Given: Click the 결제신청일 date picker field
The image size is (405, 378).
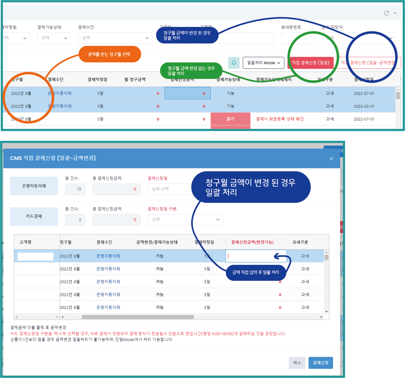Looking at the screenshot, I should click(x=170, y=189).
